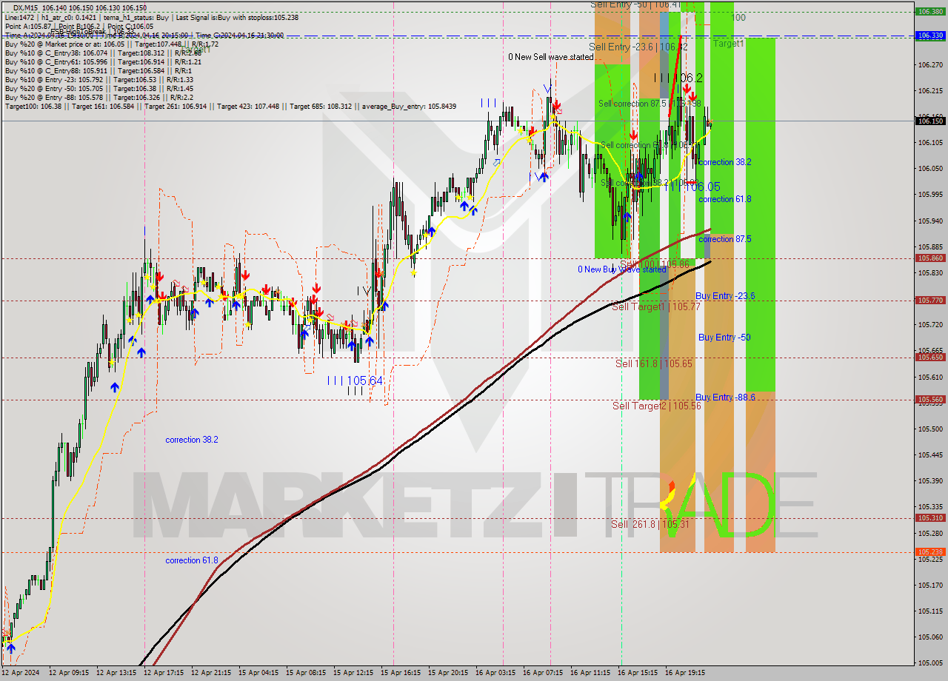Screen dimensions: 948x681
Task: Click the 'Sell 161.8 | 105.65' label
Action: (654, 363)
